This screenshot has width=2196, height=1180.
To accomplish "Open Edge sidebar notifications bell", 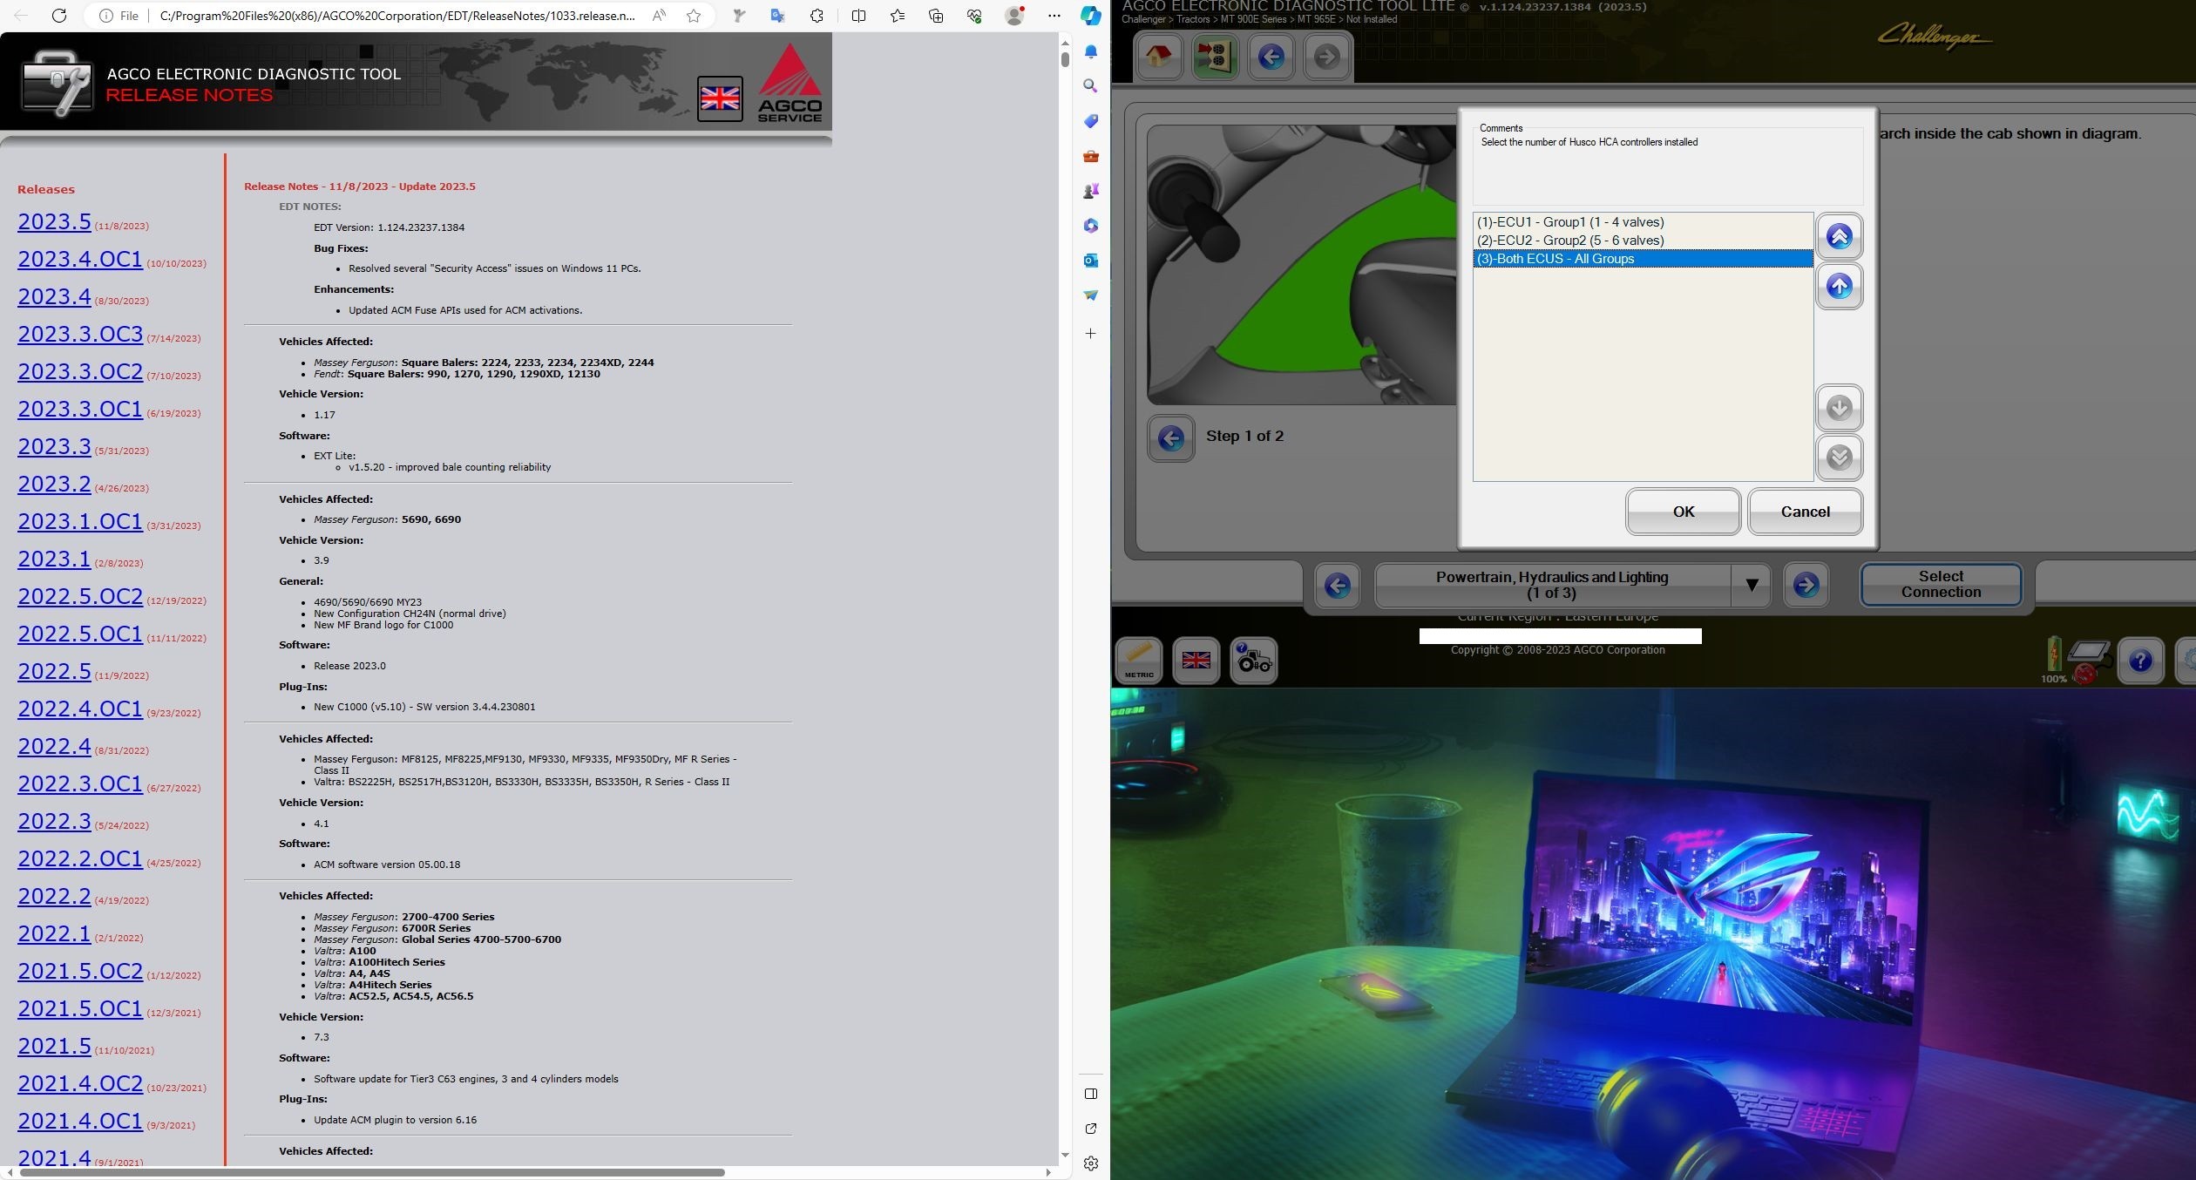I will [1091, 51].
